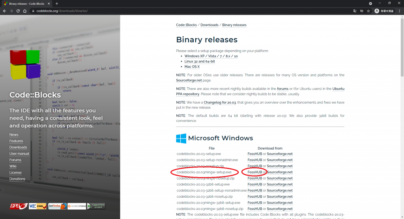Image resolution: width=404 pixels, height=219 pixels.
Task: Open the browser home page
Action: (x=25, y=11)
